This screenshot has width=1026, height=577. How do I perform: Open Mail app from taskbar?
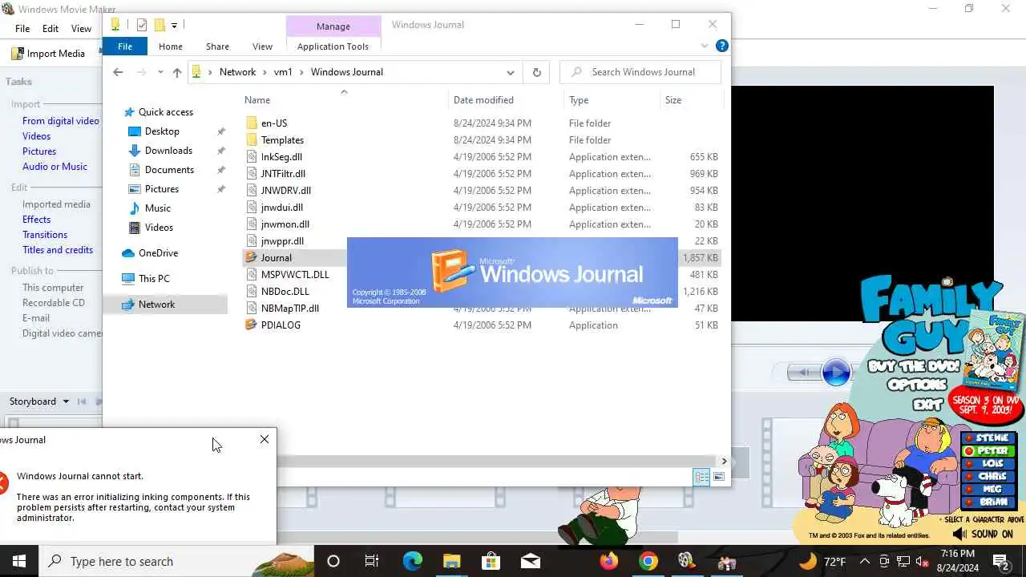pyautogui.click(x=530, y=561)
